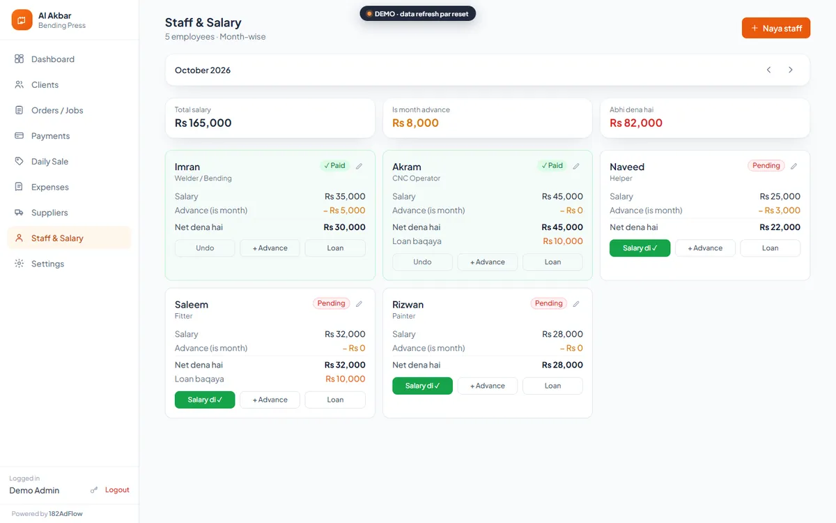Open Loan for Rizwan

[552, 386]
